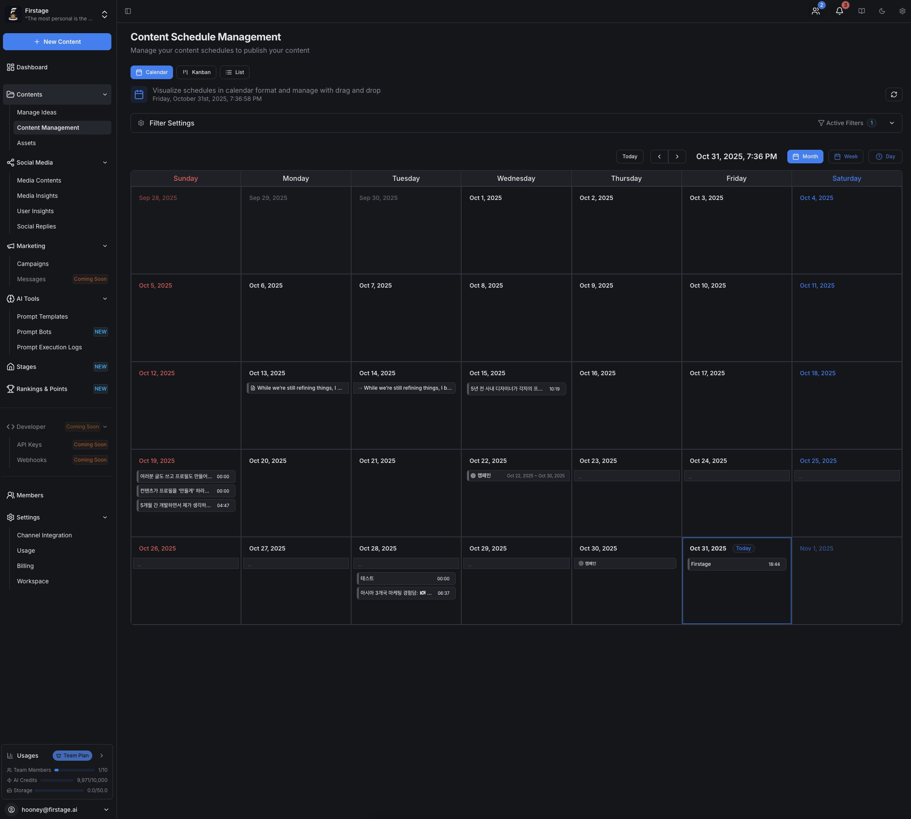Switch calendar to Week view
The height and width of the screenshot is (819, 911).
[846, 156]
